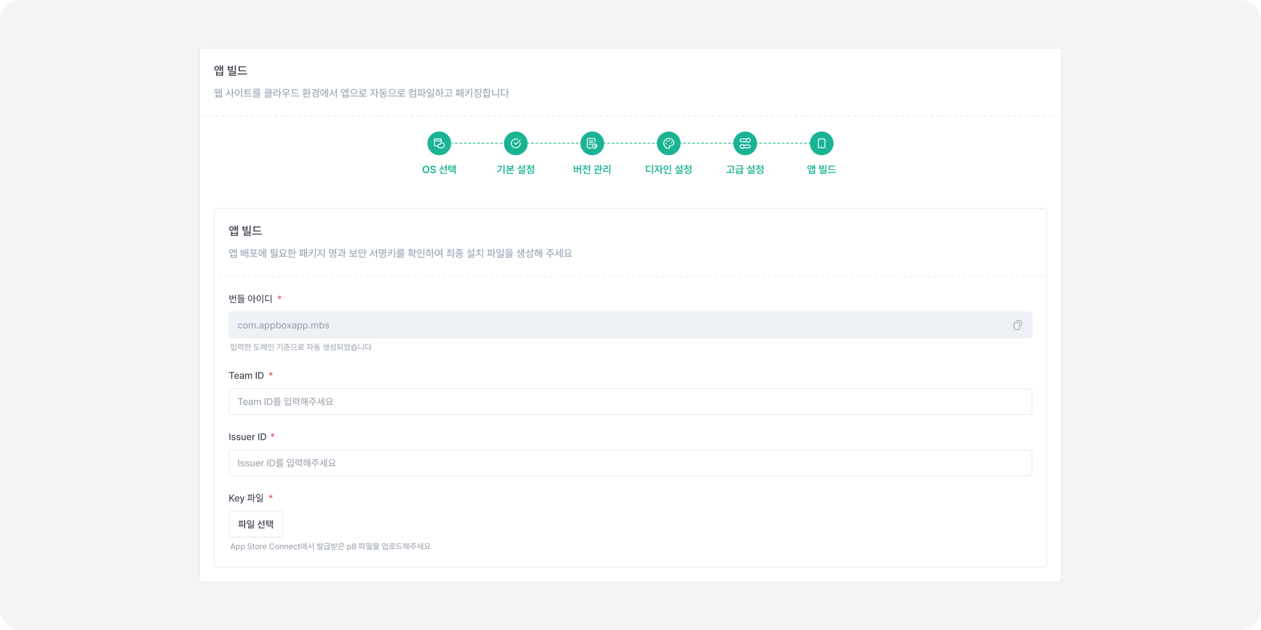Screen dimensions: 1261x630
Task: Click the 번들 아이디 field com.appboxapp.mbs
Action: [630, 325]
